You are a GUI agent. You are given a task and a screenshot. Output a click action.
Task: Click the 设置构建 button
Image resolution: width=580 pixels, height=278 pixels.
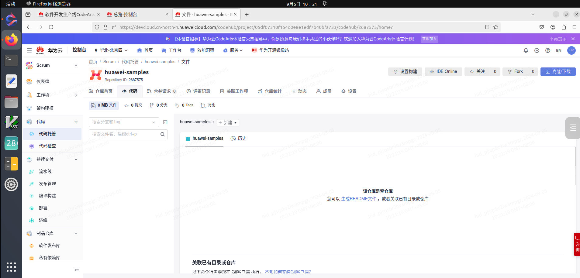point(405,72)
